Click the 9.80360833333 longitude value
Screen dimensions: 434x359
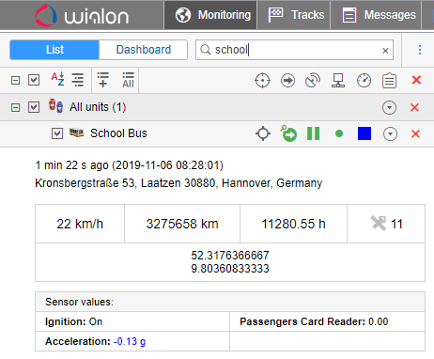tap(230, 269)
